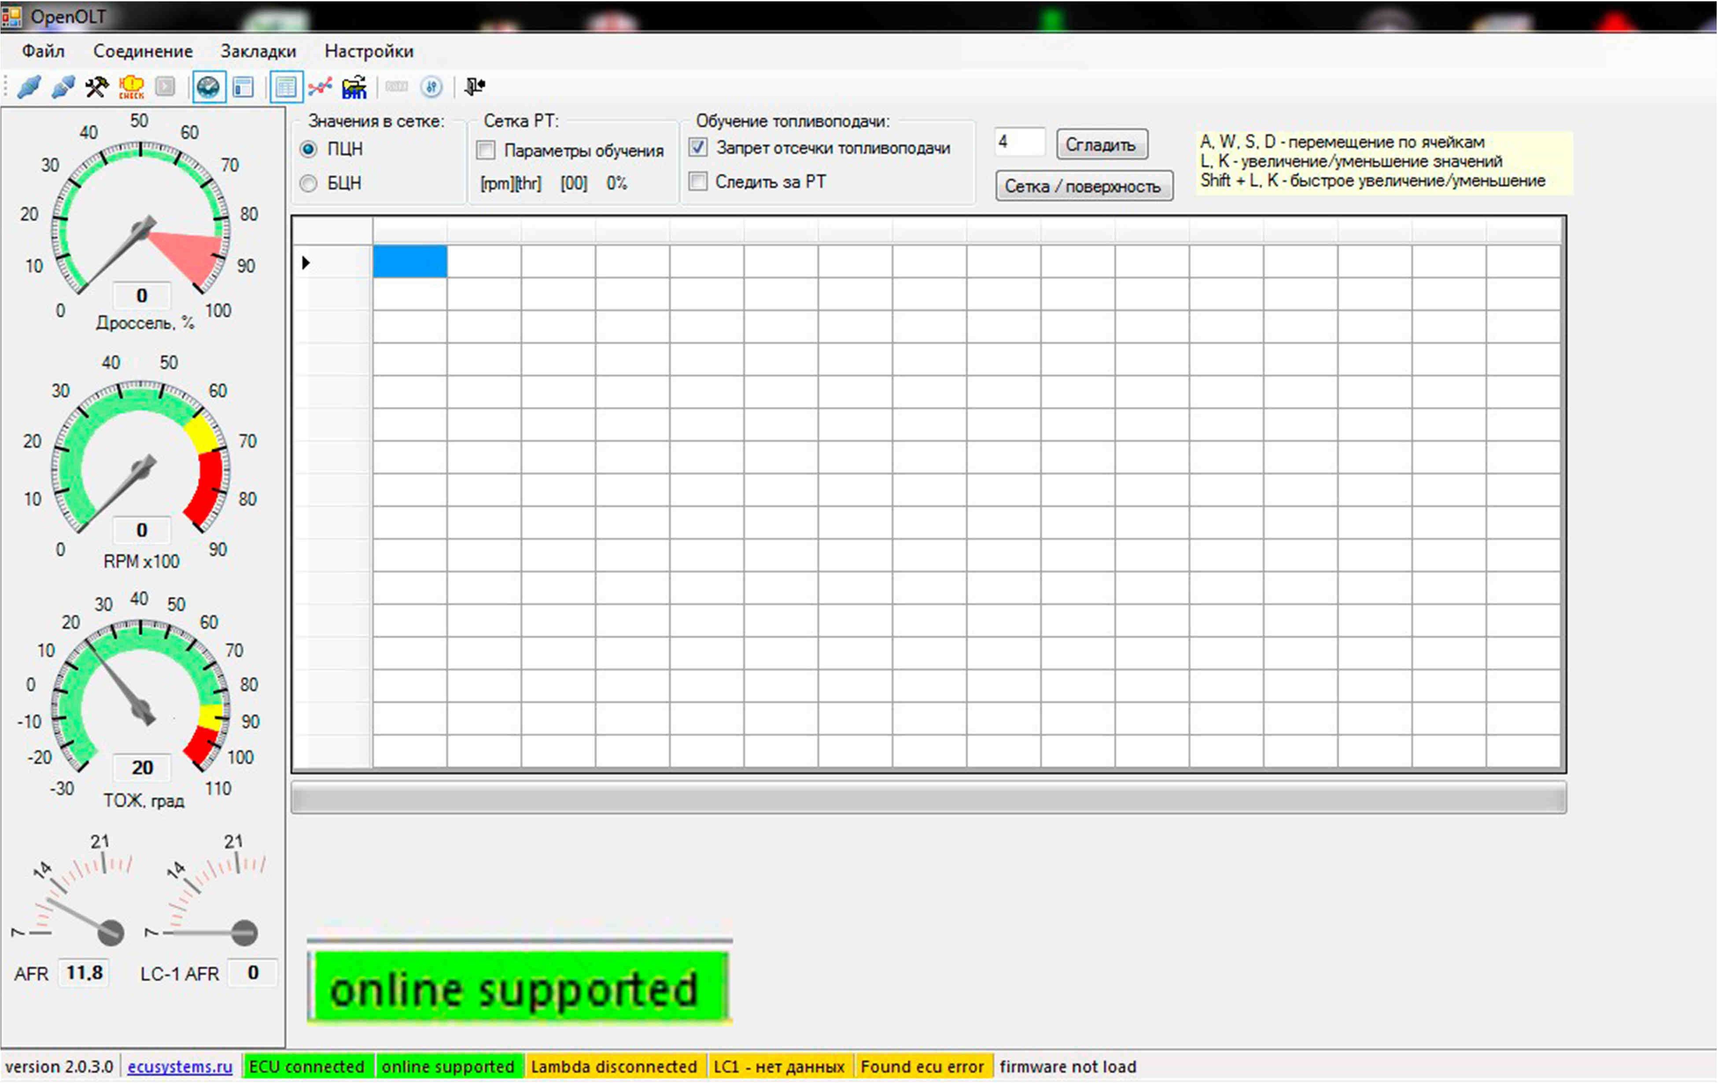Click the round sliders settings icon
This screenshot has height=1083, width=1718.
click(x=431, y=87)
